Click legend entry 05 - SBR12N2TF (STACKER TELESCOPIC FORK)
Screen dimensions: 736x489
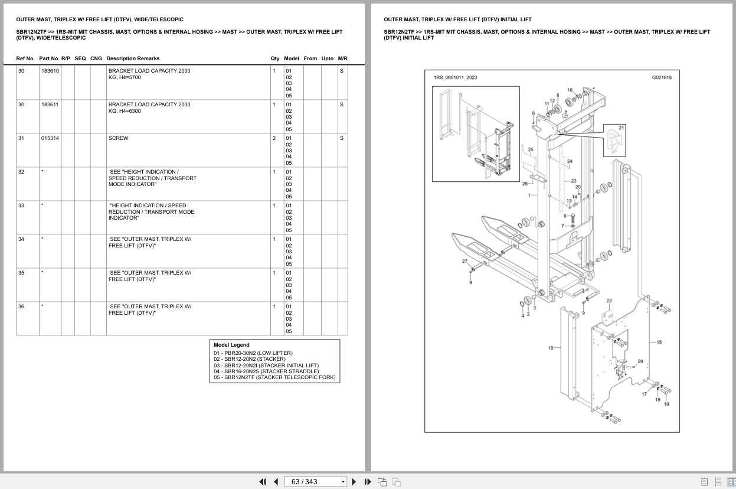click(x=274, y=377)
